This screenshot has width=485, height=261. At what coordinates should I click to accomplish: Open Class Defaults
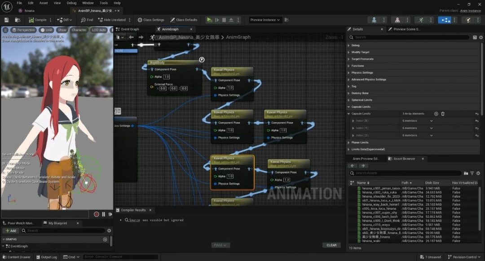pos(184,20)
